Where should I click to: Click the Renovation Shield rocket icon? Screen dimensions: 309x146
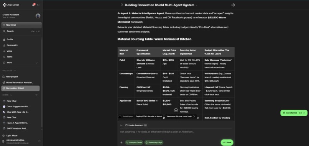point(4,88)
